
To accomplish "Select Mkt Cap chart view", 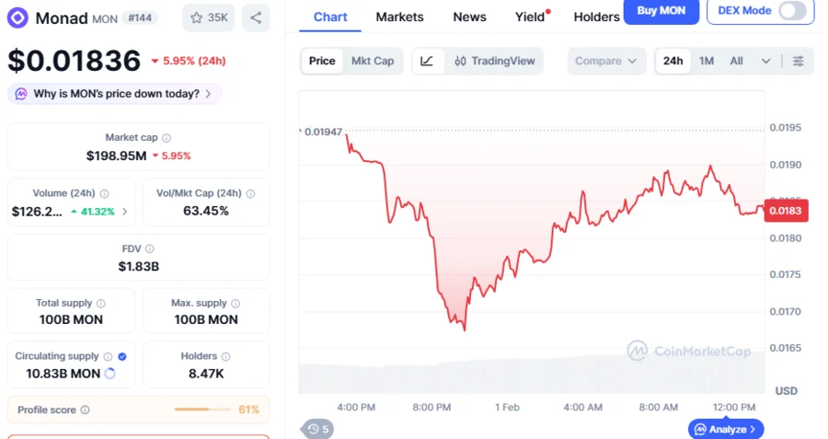I will pyautogui.click(x=373, y=61).
